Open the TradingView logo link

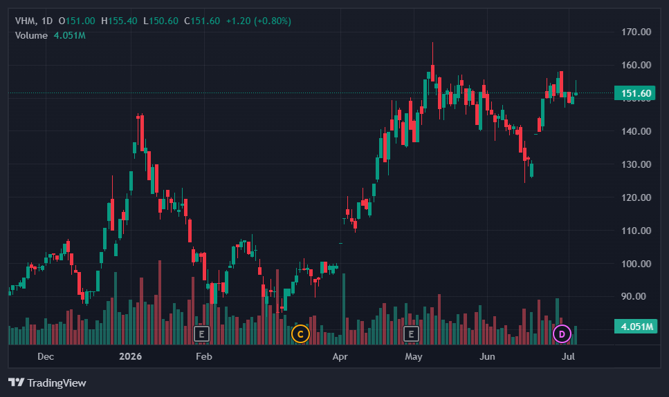47,383
